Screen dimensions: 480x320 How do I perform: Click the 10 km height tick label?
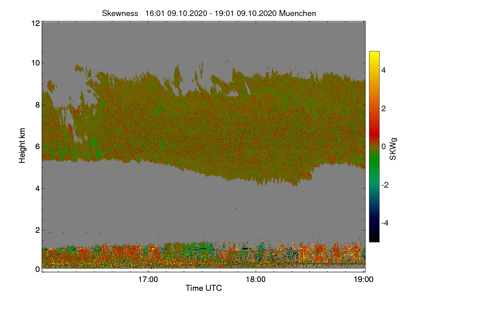(35, 63)
